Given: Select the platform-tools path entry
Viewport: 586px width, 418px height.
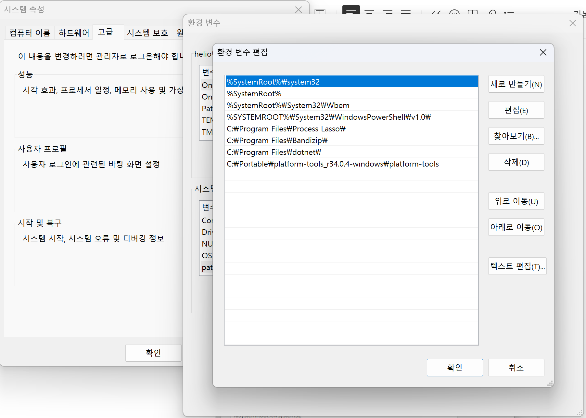Looking at the screenshot, I should coord(352,164).
